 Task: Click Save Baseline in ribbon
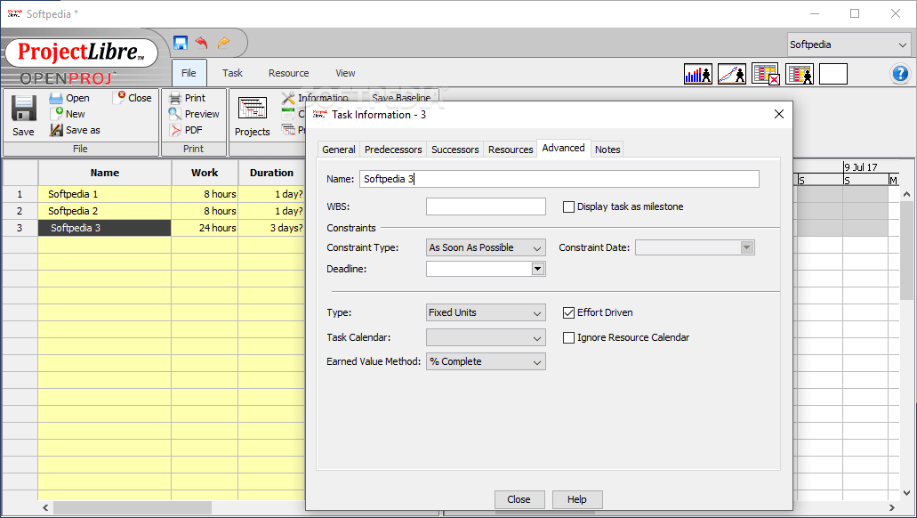click(401, 98)
